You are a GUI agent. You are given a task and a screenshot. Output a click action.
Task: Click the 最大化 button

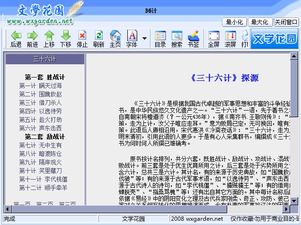pyautogui.click(x=260, y=22)
